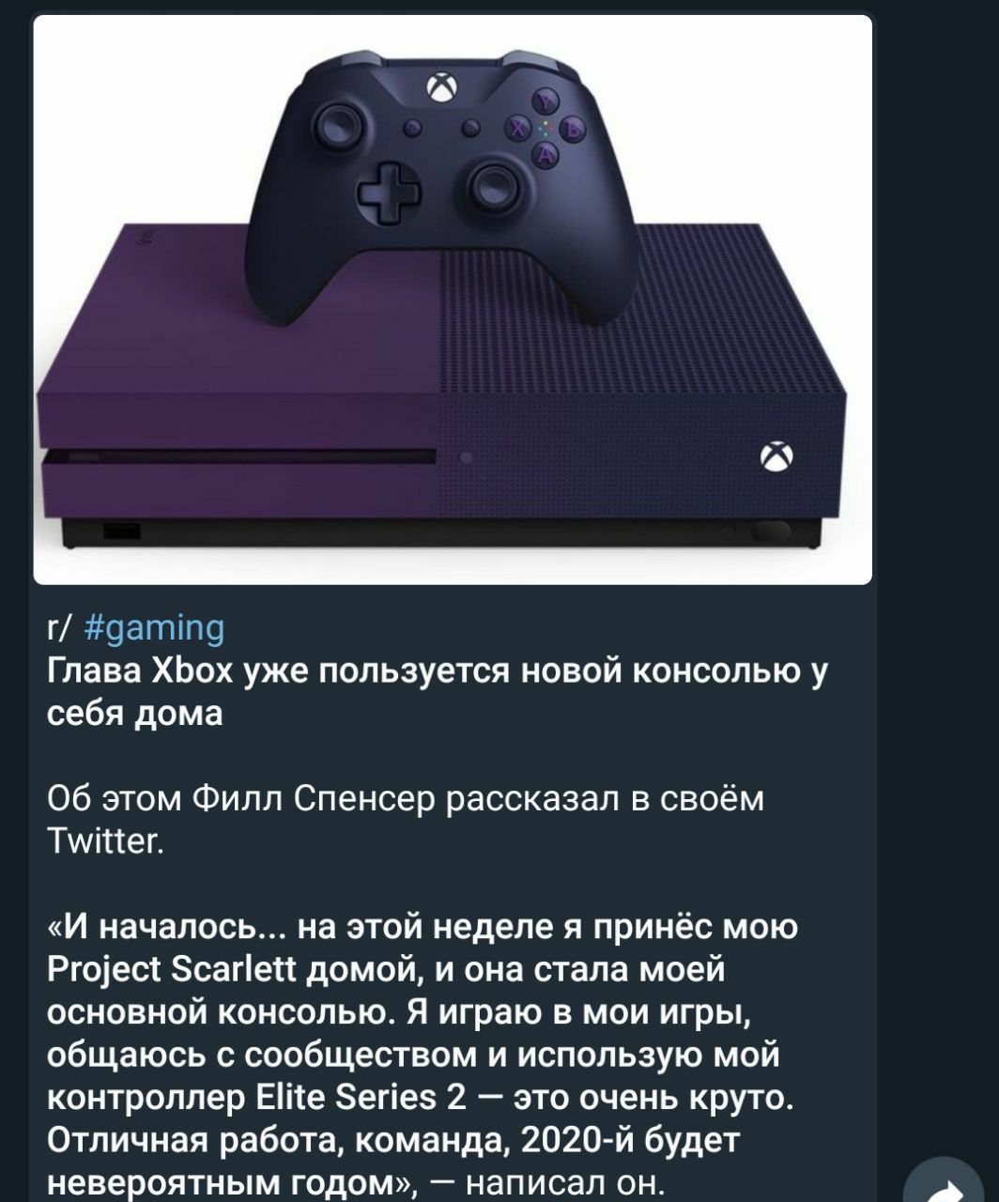Image resolution: width=999 pixels, height=1202 pixels.
Task: Click the Y button on the controller
Action: click(547, 100)
